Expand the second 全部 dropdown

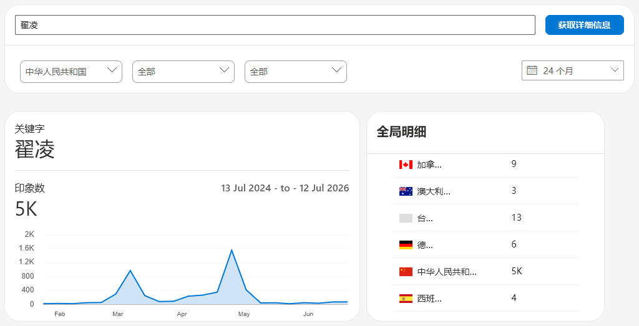tap(295, 72)
